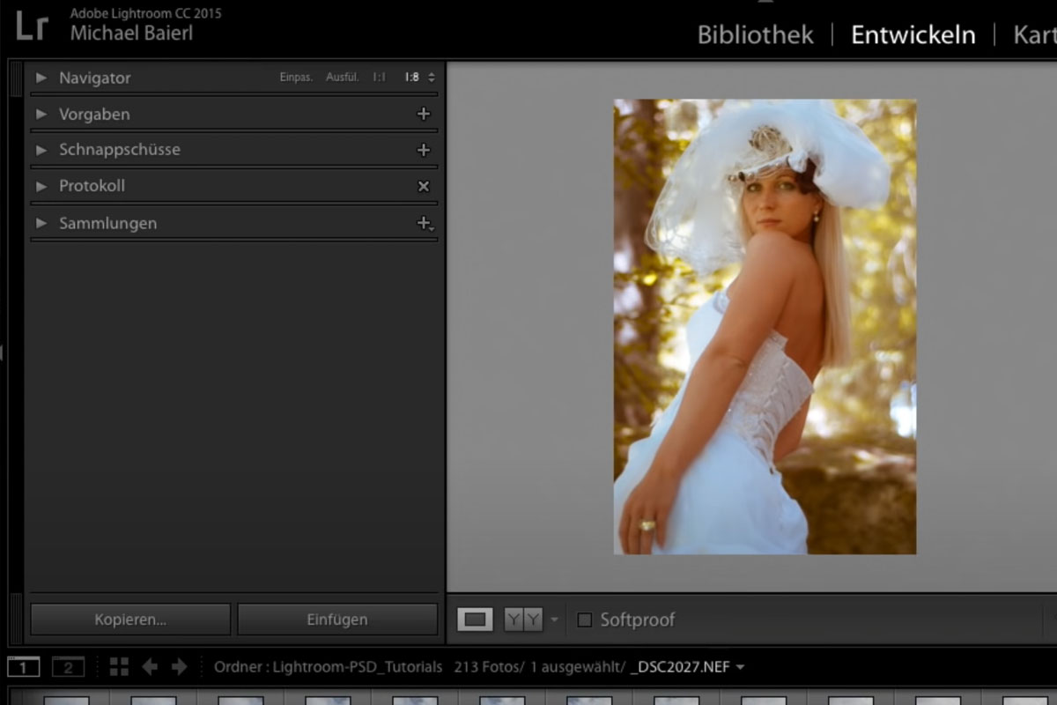Click the Kopieren... button

(130, 620)
